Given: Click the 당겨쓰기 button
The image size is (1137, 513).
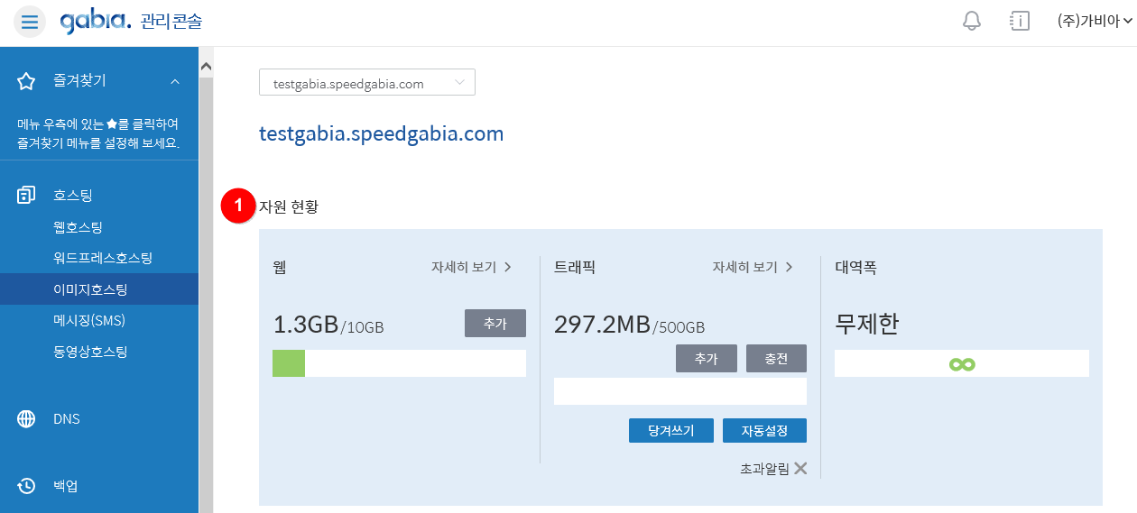Looking at the screenshot, I should (671, 431).
